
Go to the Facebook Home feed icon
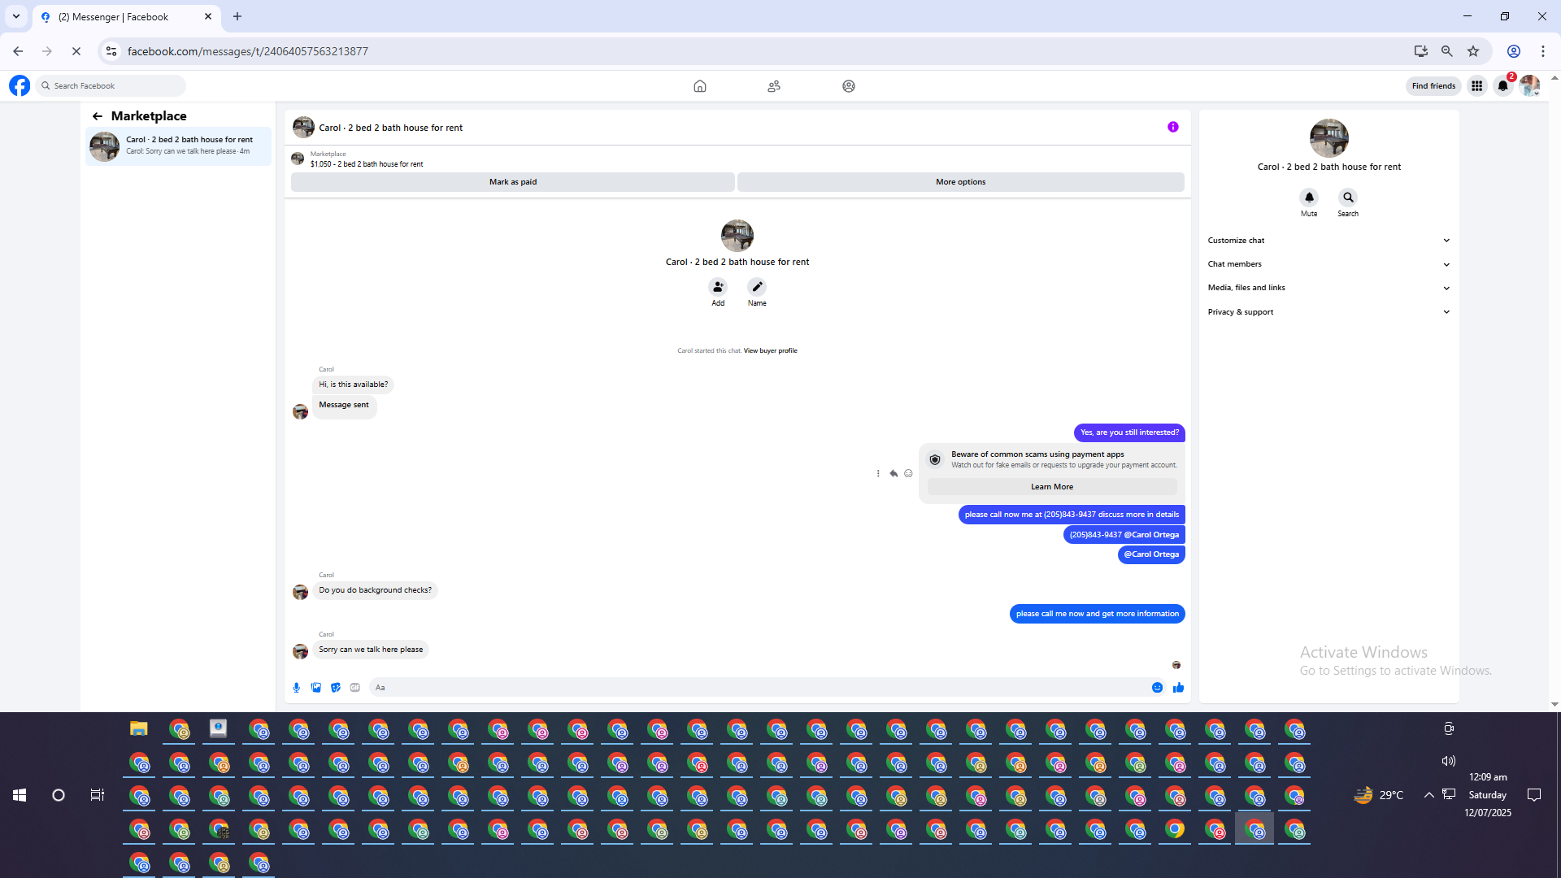[700, 86]
